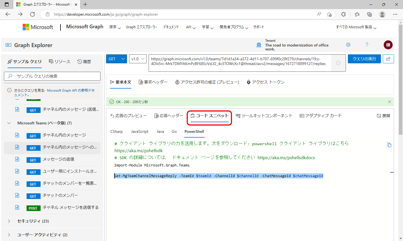The height and width of the screenshot is (241, 403).
Task: Open the browser Favorites list icon
Action: point(357,14)
